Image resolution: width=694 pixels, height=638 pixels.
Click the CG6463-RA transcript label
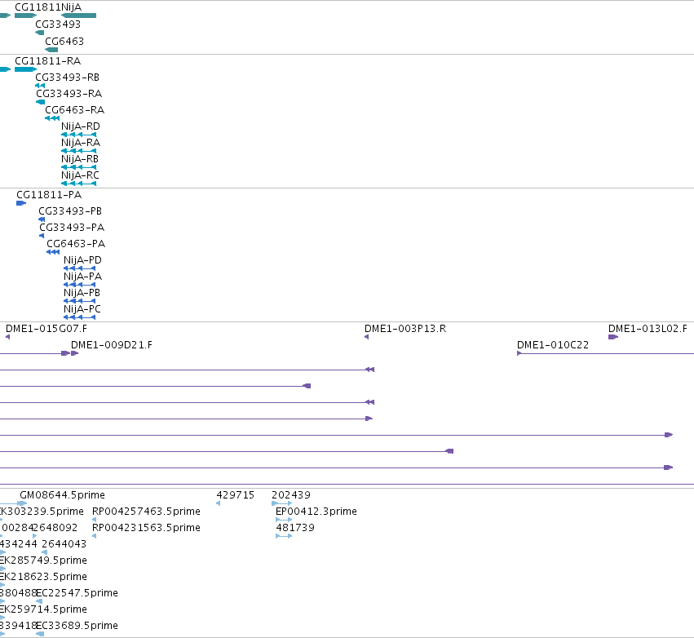75,110
